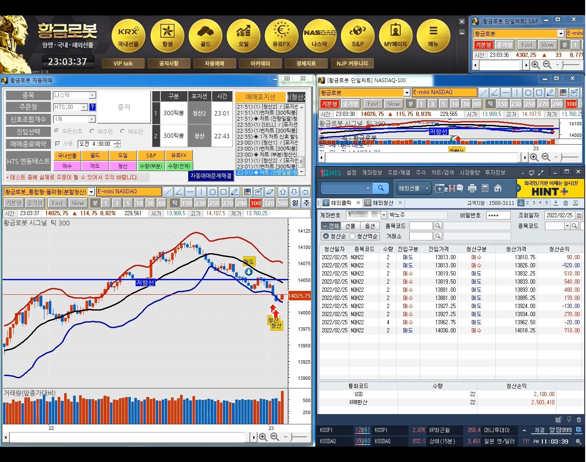Select the 청산순 radio button

pos(326,236)
